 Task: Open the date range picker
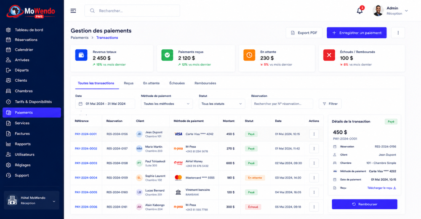coord(105,104)
